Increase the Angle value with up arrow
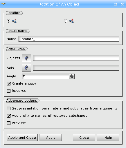The height and width of the screenshot is (148, 126). [x=72, y=75]
